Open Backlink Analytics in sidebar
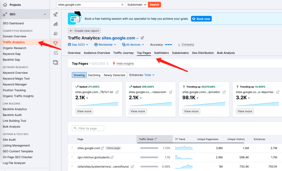The width and height of the screenshot is (282, 171). (15, 109)
